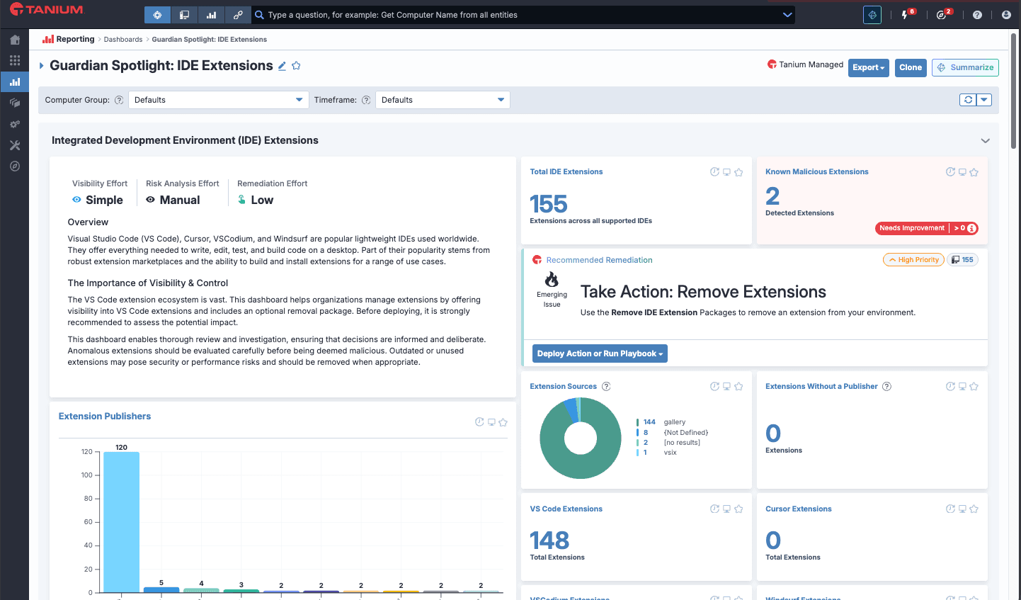Refresh the dashboard with the refresh icon
Image resolution: width=1021 pixels, height=600 pixels.
(x=968, y=100)
